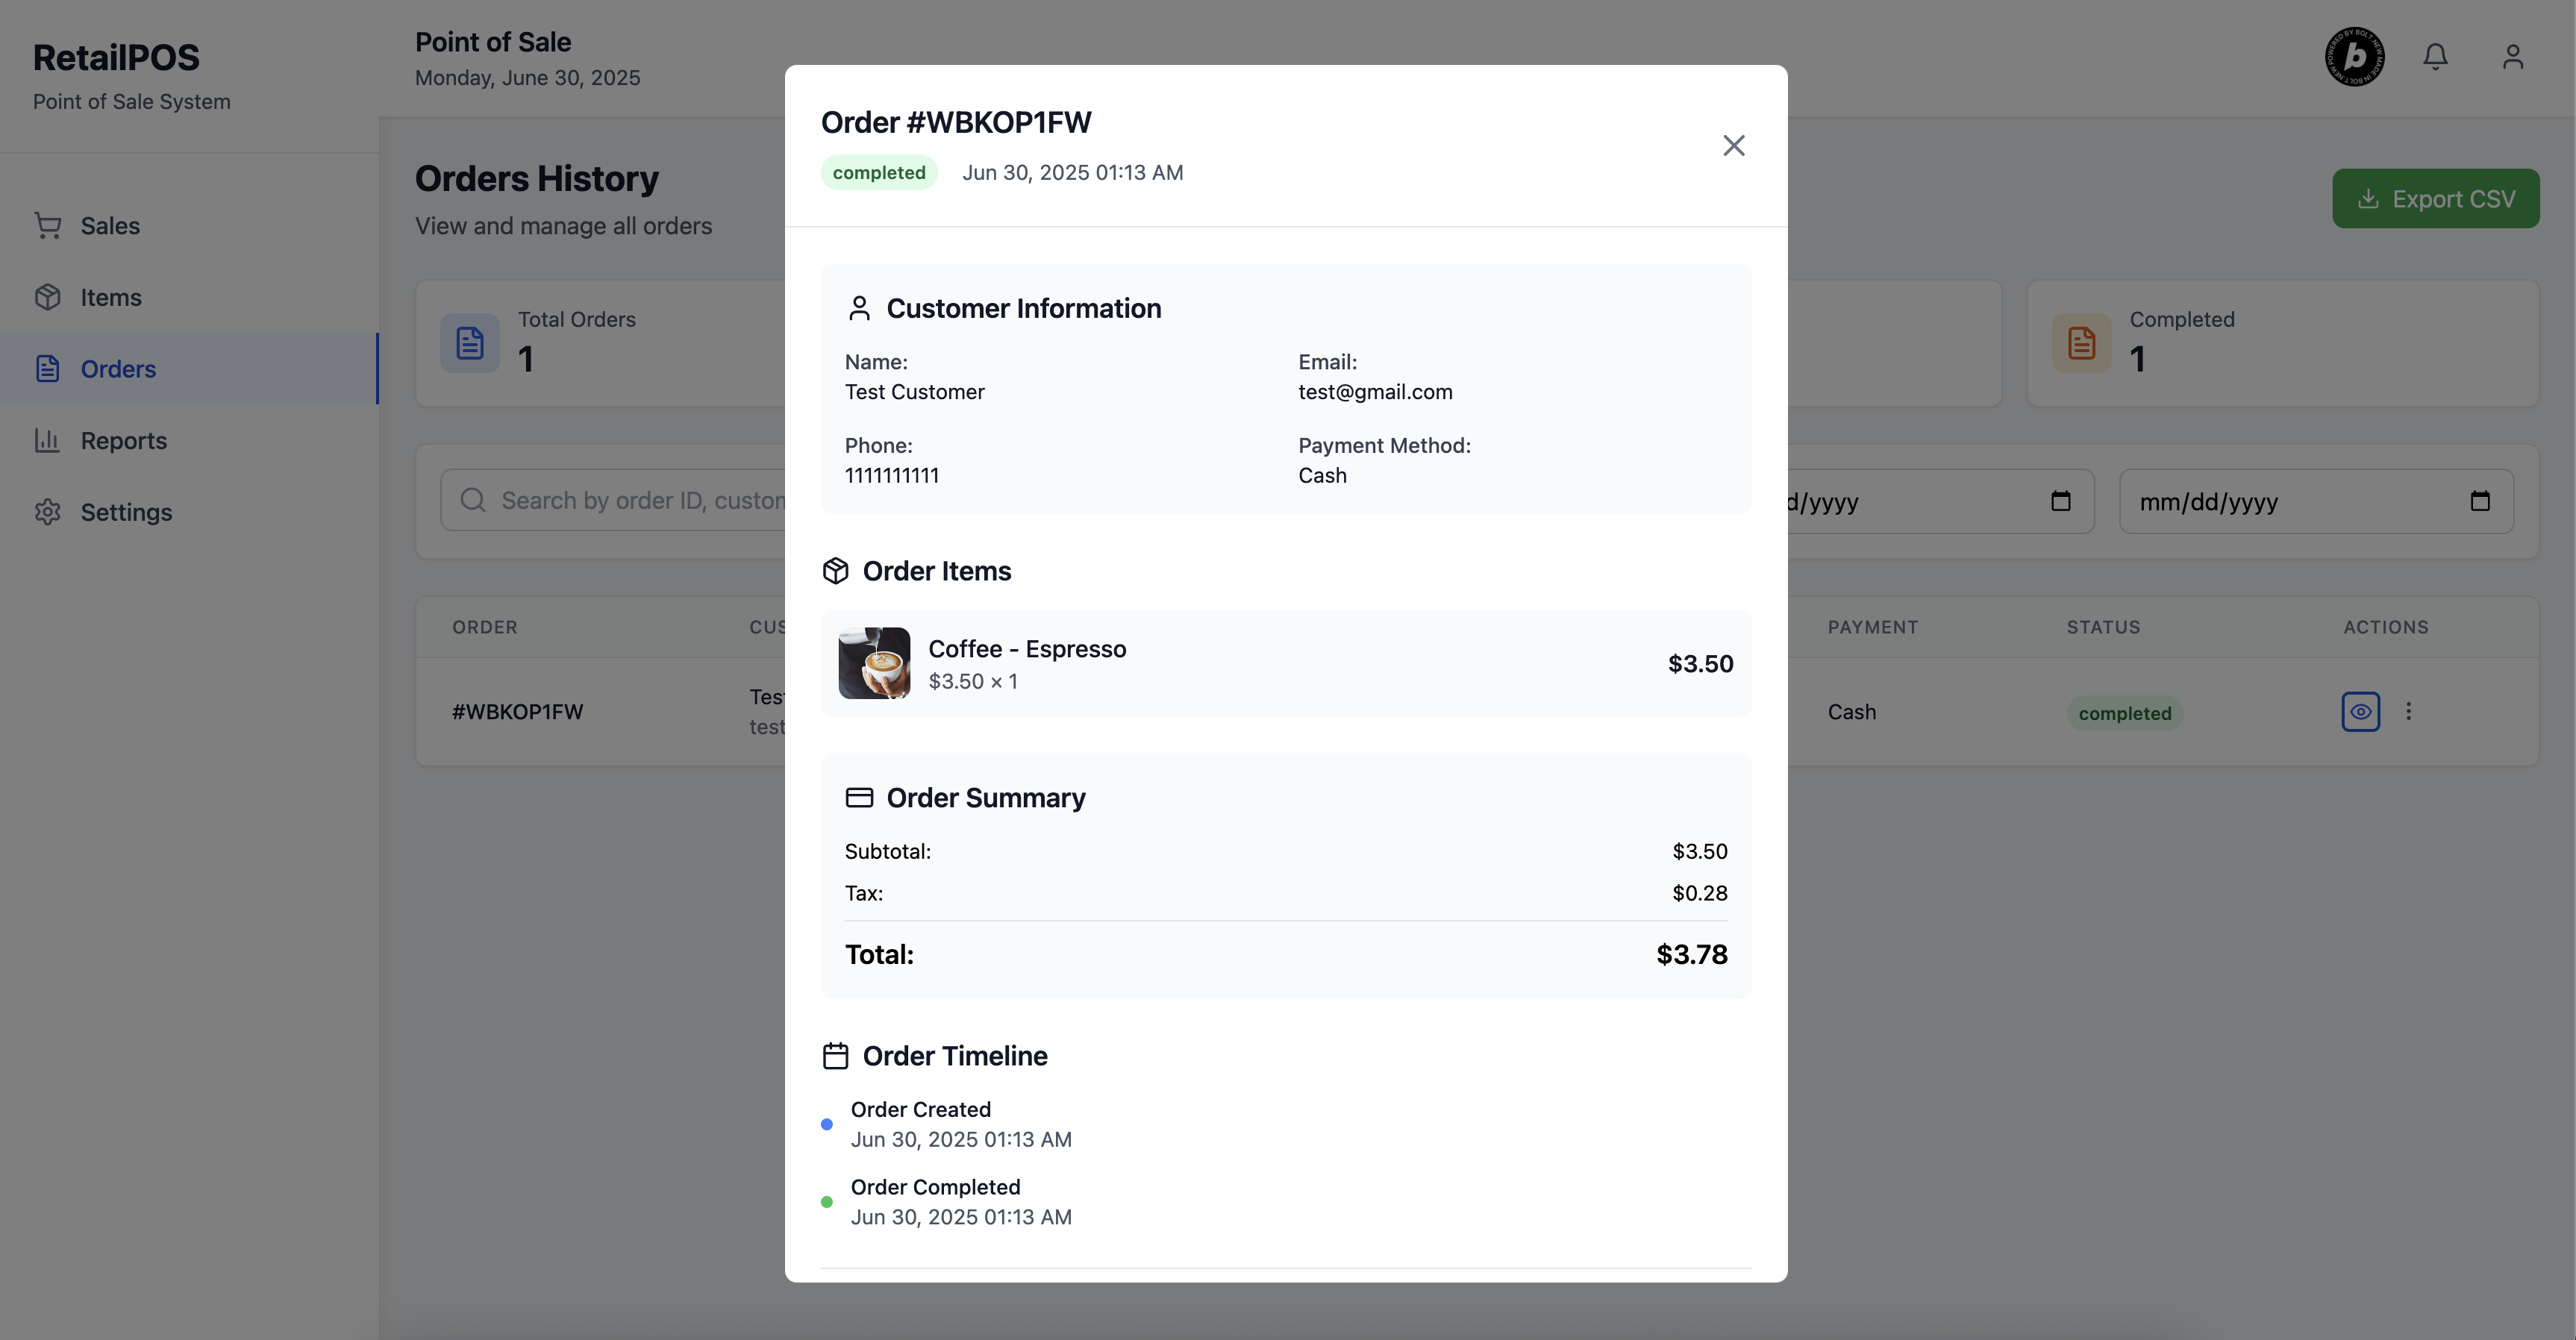Image resolution: width=2576 pixels, height=1340 pixels.
Task: Navigate to the Reports page
Action: point(123,441)
